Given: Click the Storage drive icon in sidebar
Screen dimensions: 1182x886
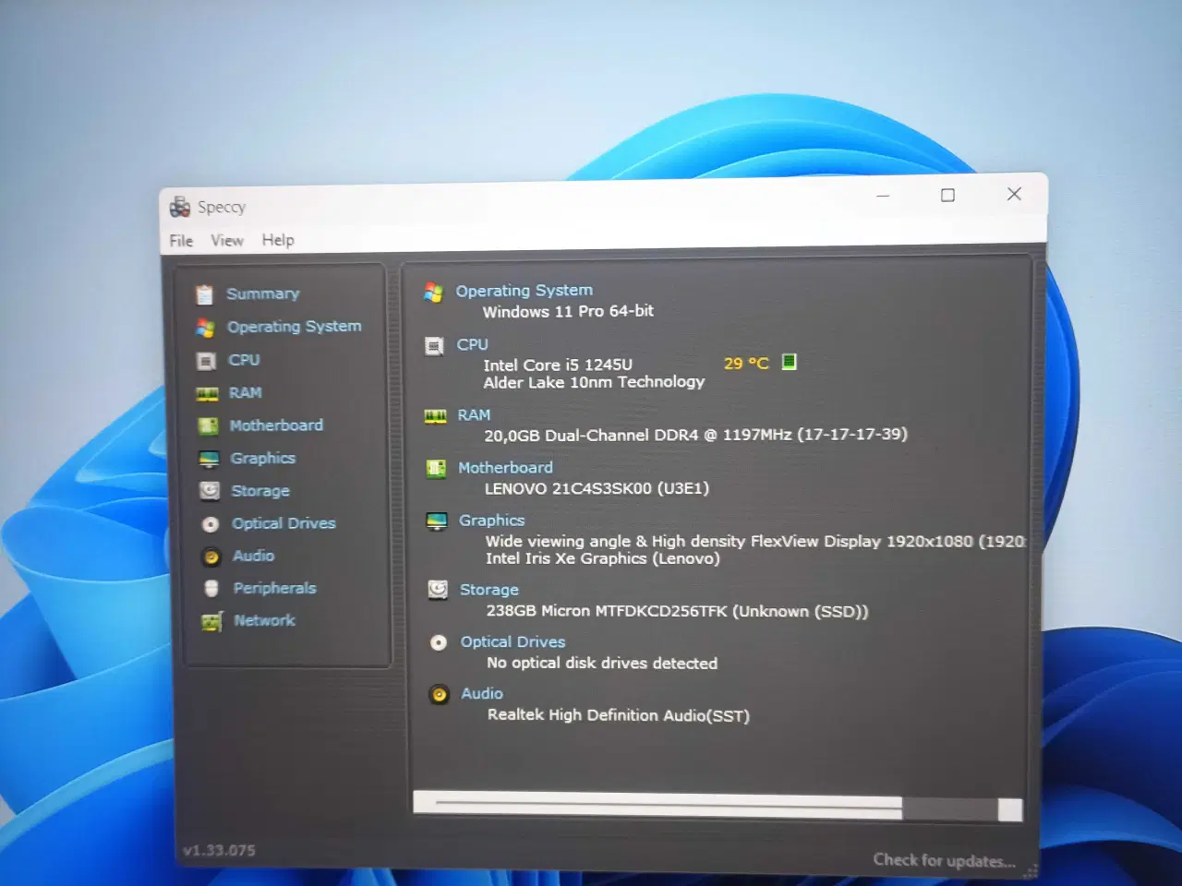Looking at the screenshot, I should [210, 491].
